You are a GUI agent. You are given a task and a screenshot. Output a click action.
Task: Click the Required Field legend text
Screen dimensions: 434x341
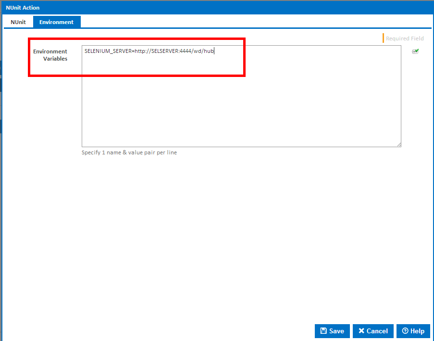[405, 38]
